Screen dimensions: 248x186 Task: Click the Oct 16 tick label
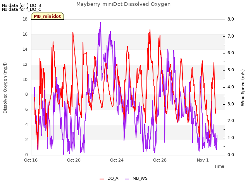click(31, 160)
